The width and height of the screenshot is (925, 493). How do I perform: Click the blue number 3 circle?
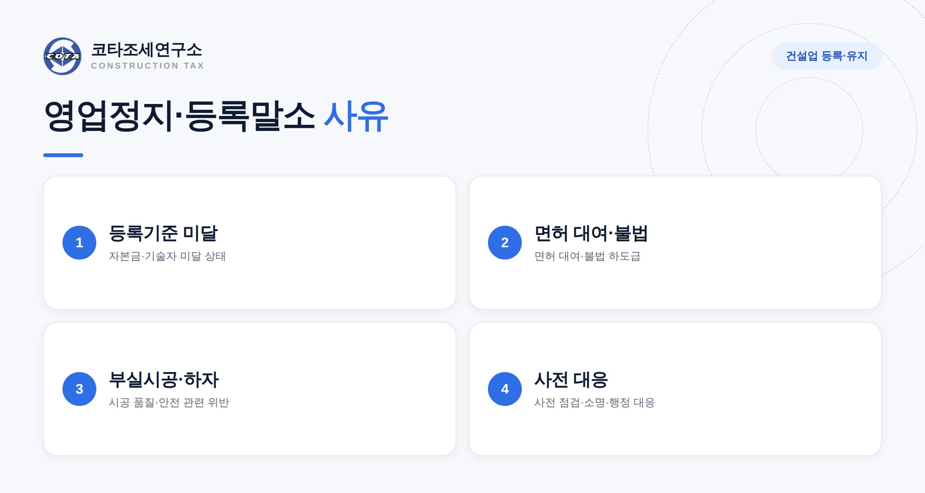coord(79,389)
